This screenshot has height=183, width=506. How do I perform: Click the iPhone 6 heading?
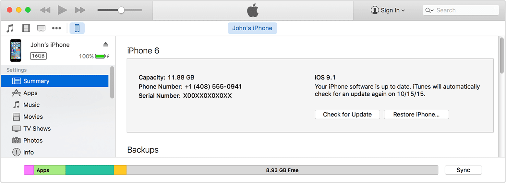pos(143,51)
